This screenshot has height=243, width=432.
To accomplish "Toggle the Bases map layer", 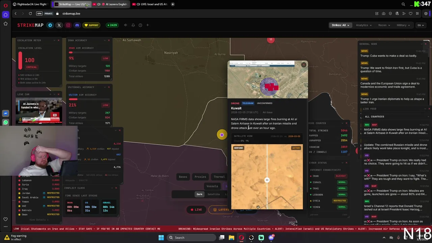I will (x=183, y=177).
